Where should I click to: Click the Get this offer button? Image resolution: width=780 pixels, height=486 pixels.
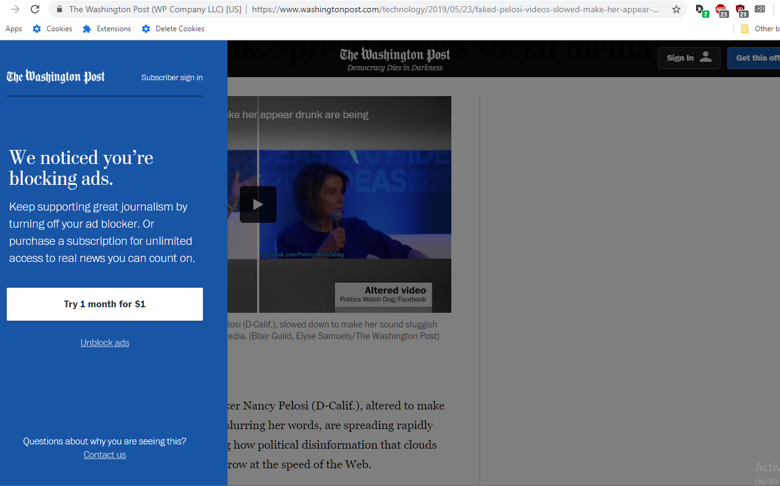tap(754, 58)
